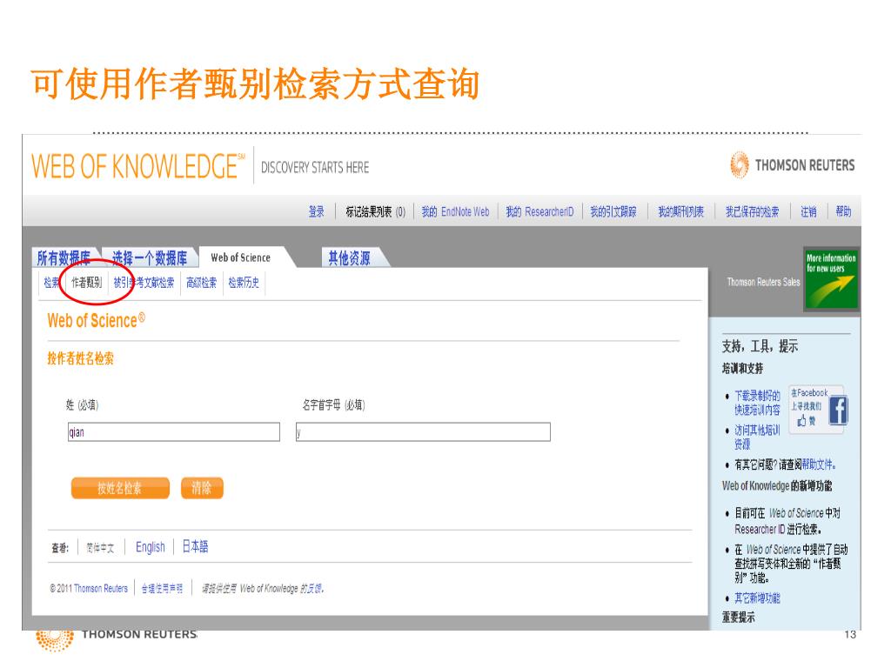The image size is (891, 668).
Task: Click the 重要提示 heading
Action: pyautogui.click(x=739, y=618)
